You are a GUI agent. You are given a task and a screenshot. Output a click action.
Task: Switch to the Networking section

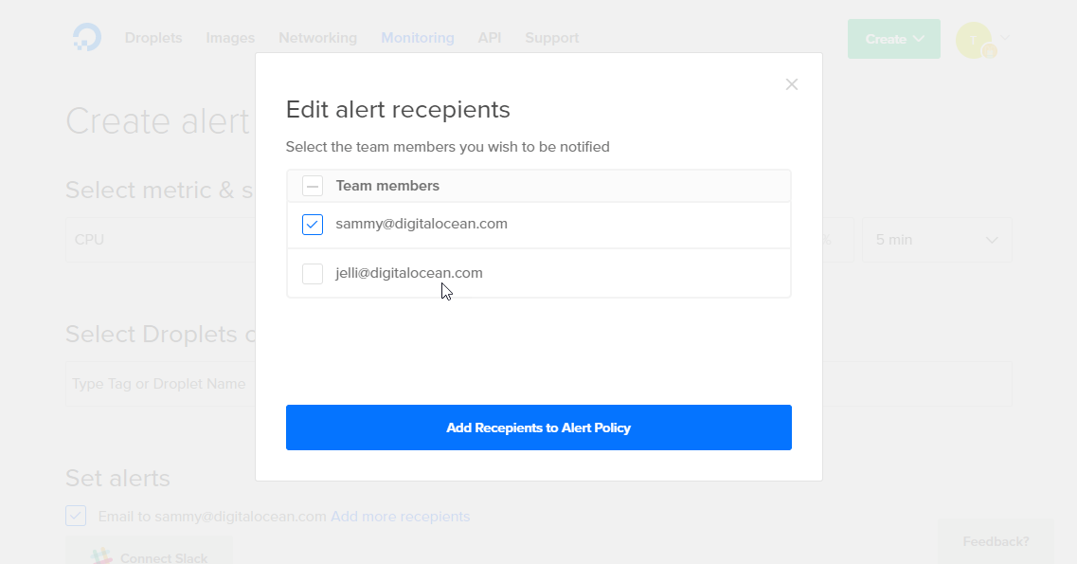click(317, 38)
